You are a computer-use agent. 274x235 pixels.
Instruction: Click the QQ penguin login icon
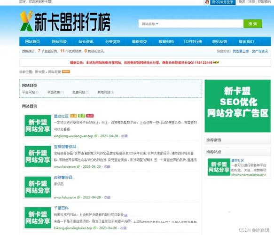(207, 2)
